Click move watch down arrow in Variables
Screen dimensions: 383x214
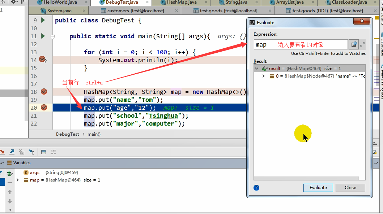[x=10, y=201]
